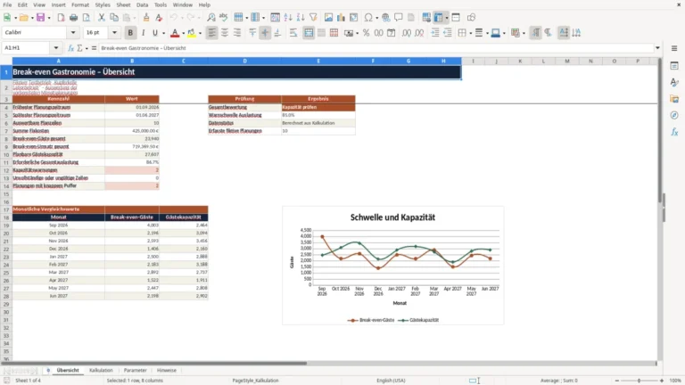Open Find and Replace icon
Image resolution: width=685 pixels, height=385 pixels.
click(x=211, y=18)
